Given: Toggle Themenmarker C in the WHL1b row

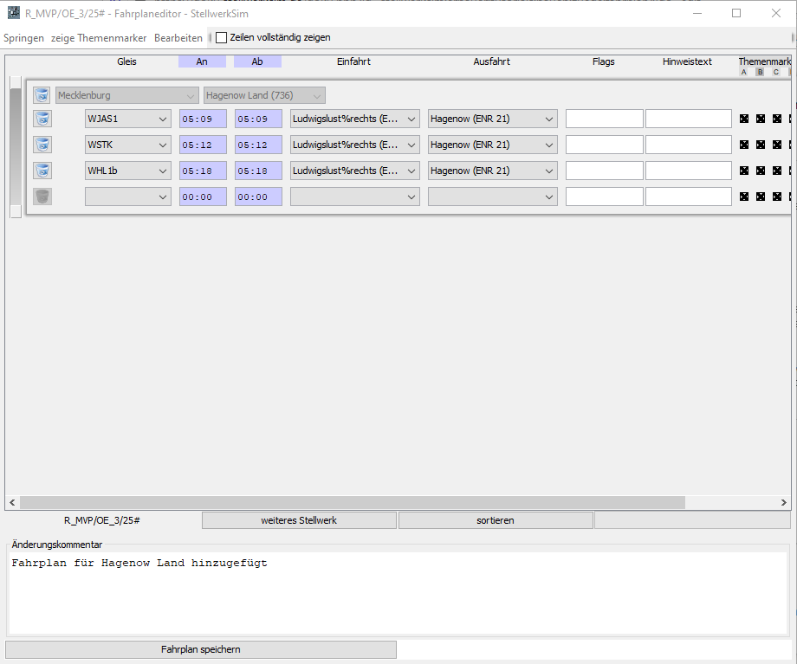Looking at the screenshot, I should click(777, 171).
